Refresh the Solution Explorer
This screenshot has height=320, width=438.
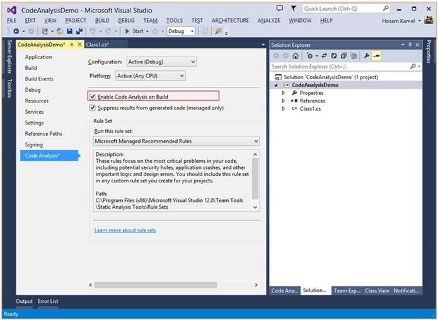(334, 56)
